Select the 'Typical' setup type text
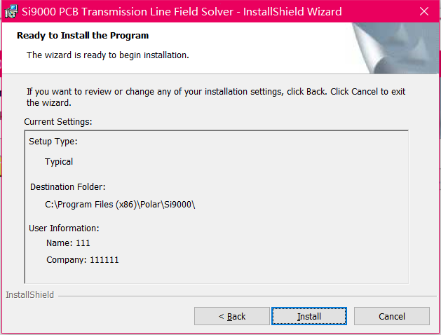The height and width of the screenshot is (335, 441). [x=59, y=162]
